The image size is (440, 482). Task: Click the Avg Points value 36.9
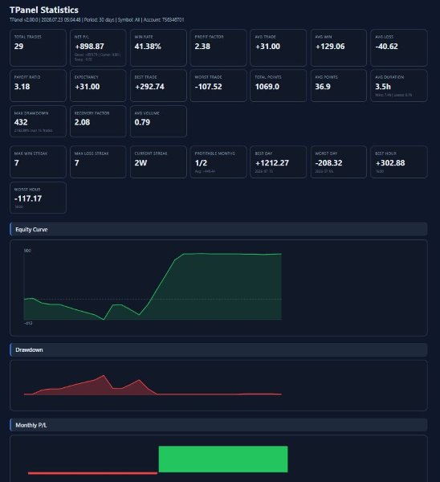point(323,87)
